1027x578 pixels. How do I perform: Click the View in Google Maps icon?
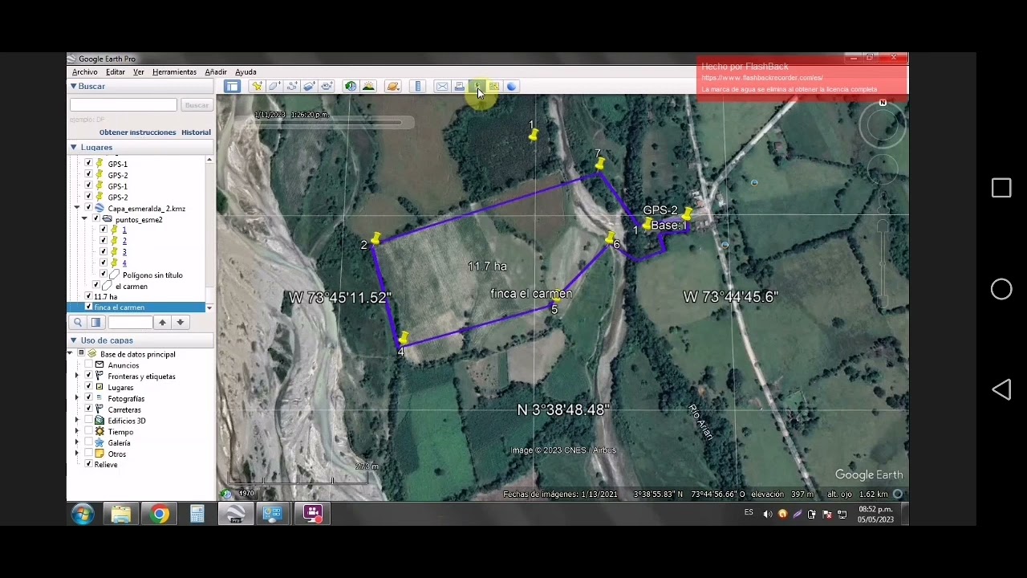[494, 87]
